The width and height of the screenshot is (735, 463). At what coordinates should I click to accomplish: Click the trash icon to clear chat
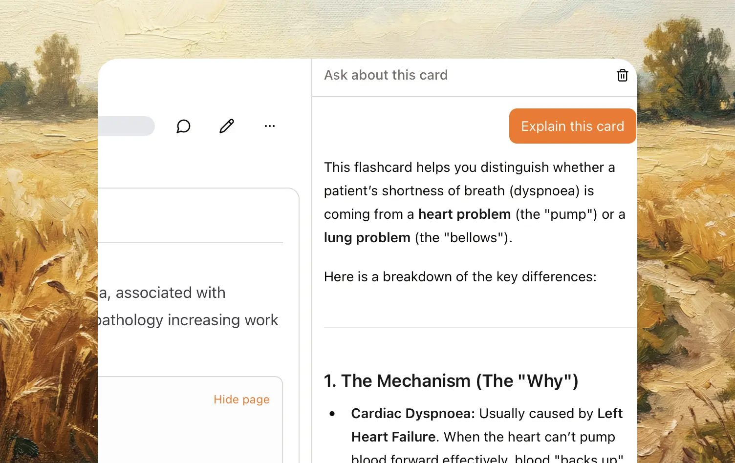pyautogui.click(x=622, y=75)
